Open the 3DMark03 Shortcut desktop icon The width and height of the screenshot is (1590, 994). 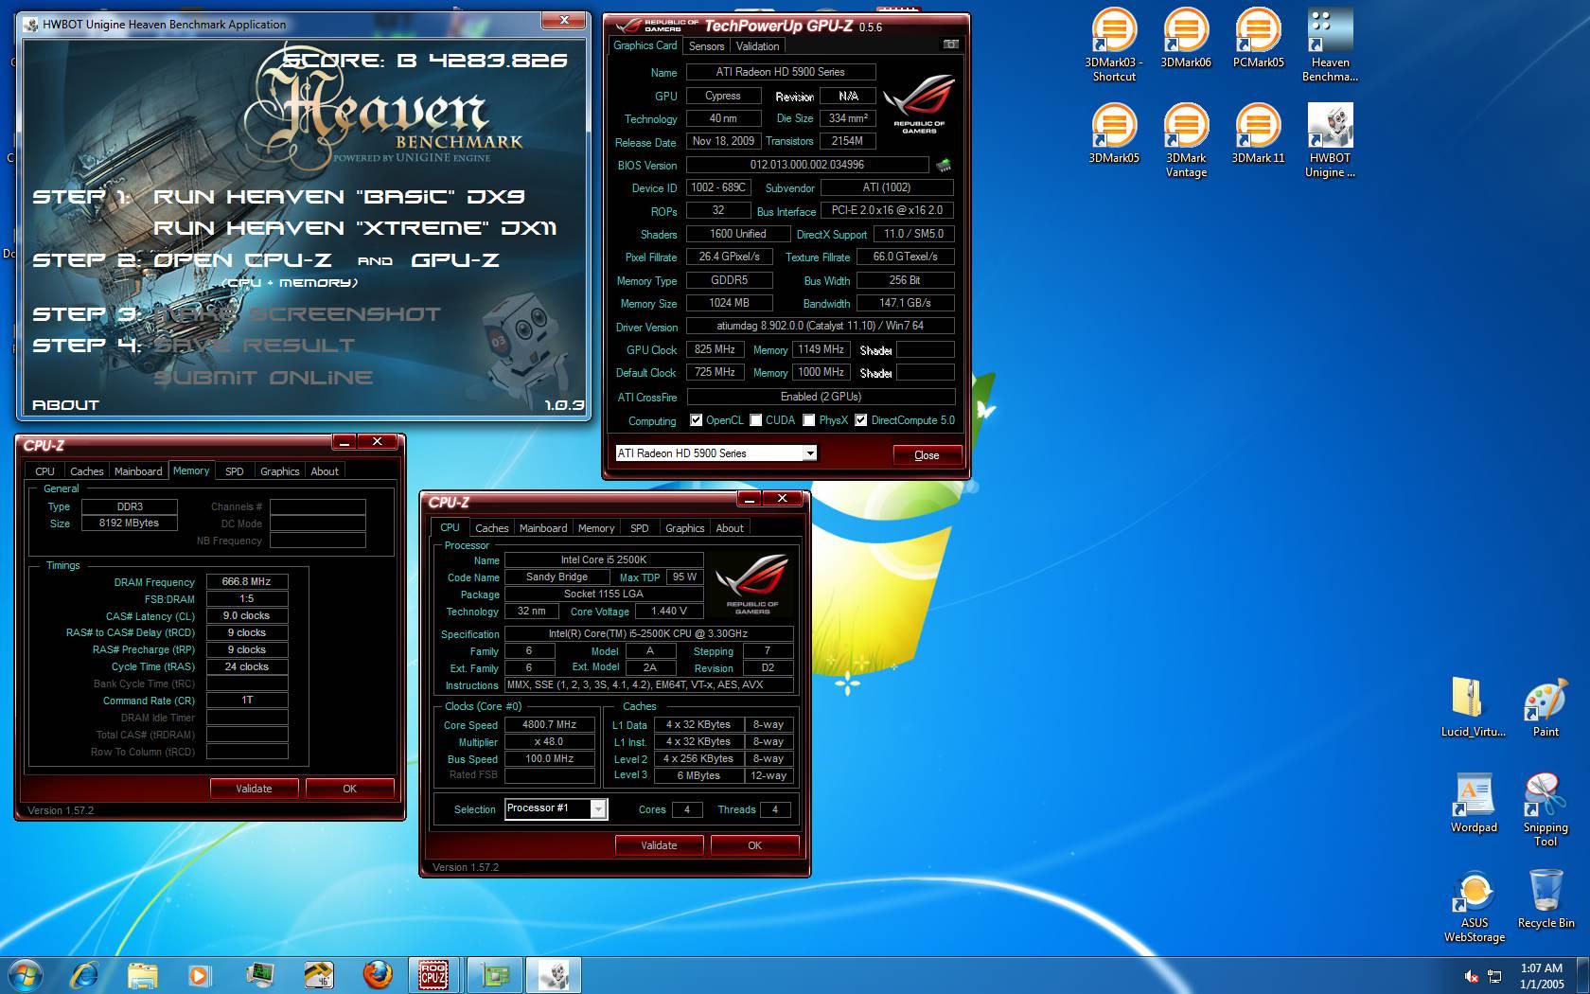click(x=1114, y=44)
